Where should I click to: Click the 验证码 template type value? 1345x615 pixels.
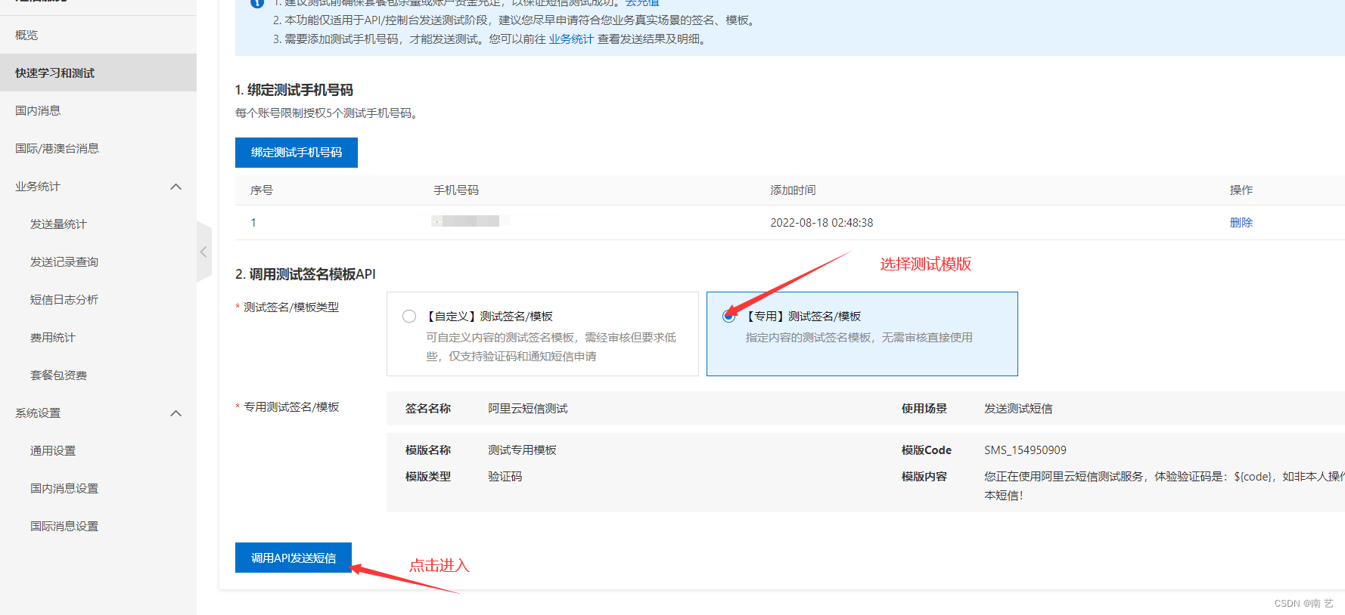pos(505,477)
